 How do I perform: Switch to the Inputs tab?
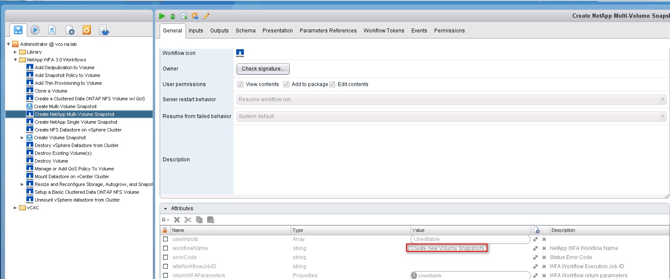click(x=196, y=31)
